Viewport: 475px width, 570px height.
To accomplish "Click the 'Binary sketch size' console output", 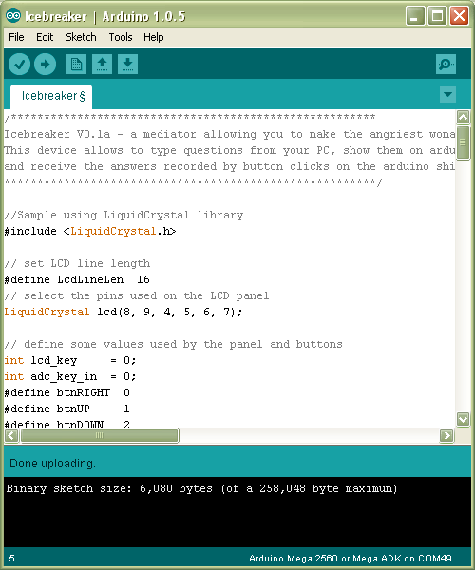I will (x=201, y=488).
